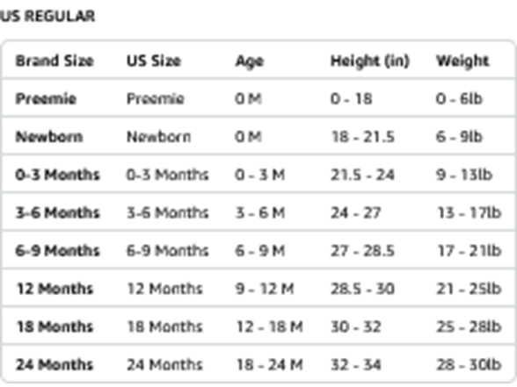Select the Weight column header

[462, 61]
